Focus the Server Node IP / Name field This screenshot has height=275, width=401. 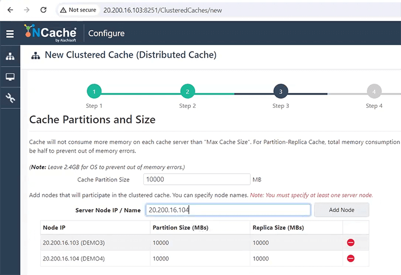[x=228, y=210]
